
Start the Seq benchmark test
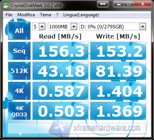(19, 51)
